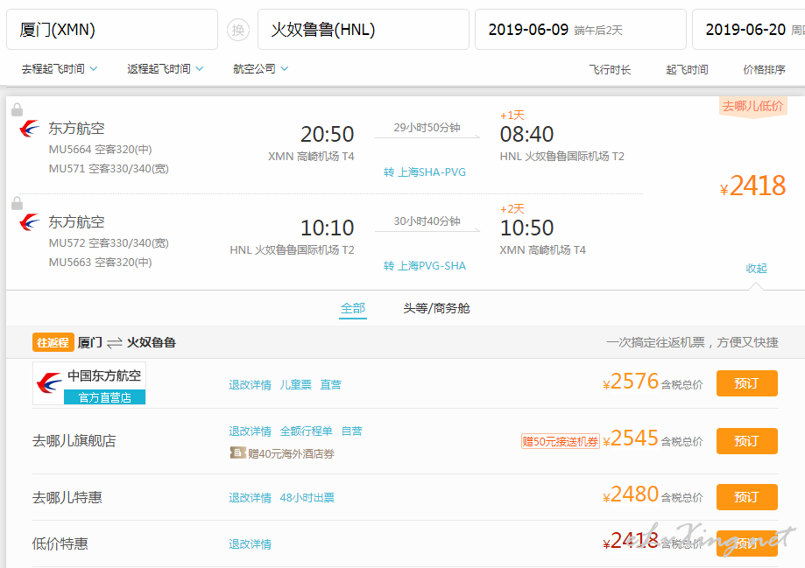Click the destination field 火奴鲁鲁(HNL)
This screenshot has height=568, width=805.
tap(364, 30)
